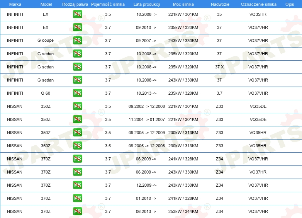Select 'NISSAN' in the 370Z 06.2013 row
Viewport: 302px width, 218px height.
pos(15,211)
